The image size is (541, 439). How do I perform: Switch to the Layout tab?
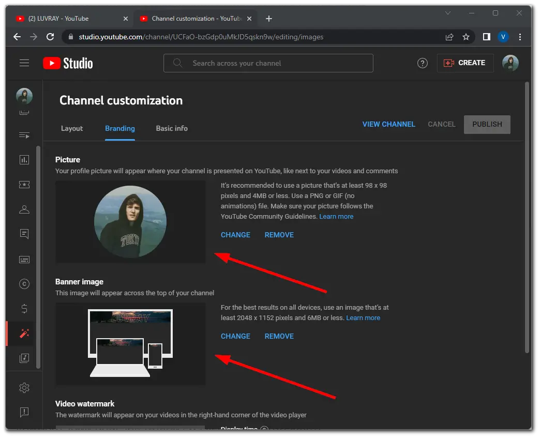[72, 128]
